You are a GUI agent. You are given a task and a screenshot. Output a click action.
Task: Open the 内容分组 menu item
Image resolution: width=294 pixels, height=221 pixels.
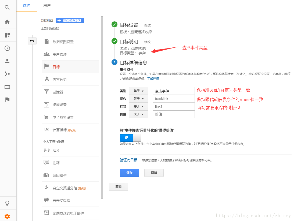point(70,80)
